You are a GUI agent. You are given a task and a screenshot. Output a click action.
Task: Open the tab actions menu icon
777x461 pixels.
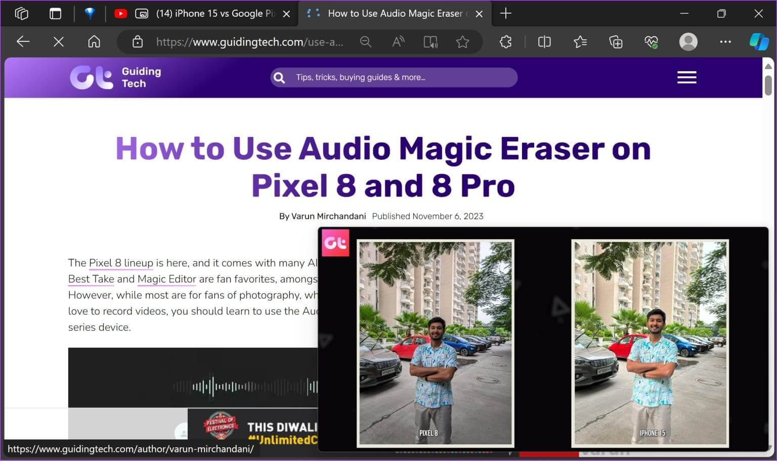tap(55, 14)
